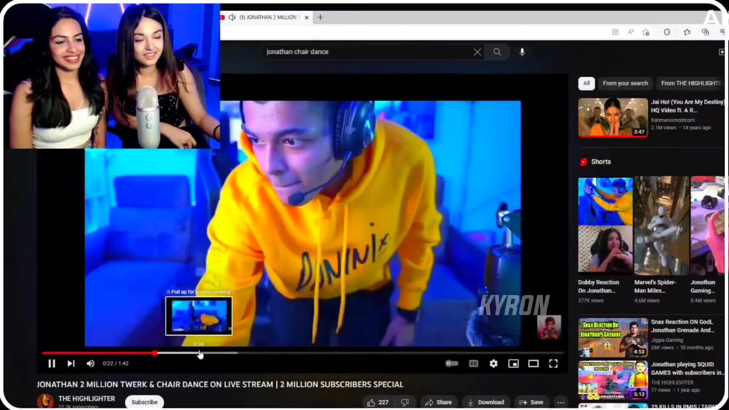Dislike the video with thumbs down
Image resolution: width=729 pixels, height=410 pixels.
point(405,402)
